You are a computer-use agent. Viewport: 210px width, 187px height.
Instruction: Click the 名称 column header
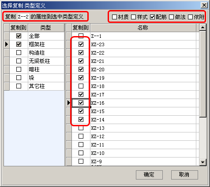(143, 28)
